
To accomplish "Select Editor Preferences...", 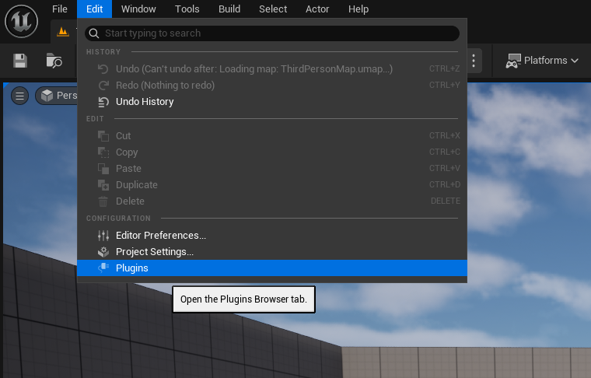I will tap(272, 236).
